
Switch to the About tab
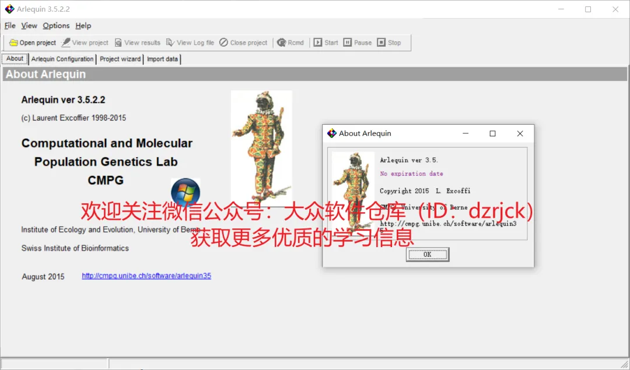pyautogui.click(x=15, y=59)
